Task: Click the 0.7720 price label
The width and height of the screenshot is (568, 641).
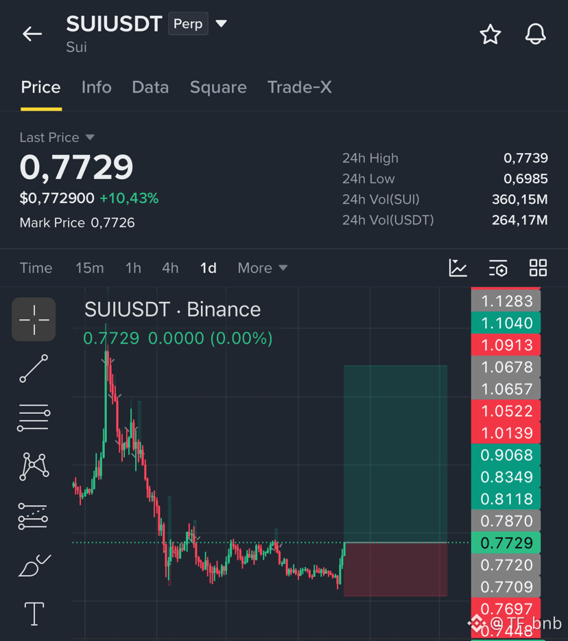Action: [x=506, y=565]
